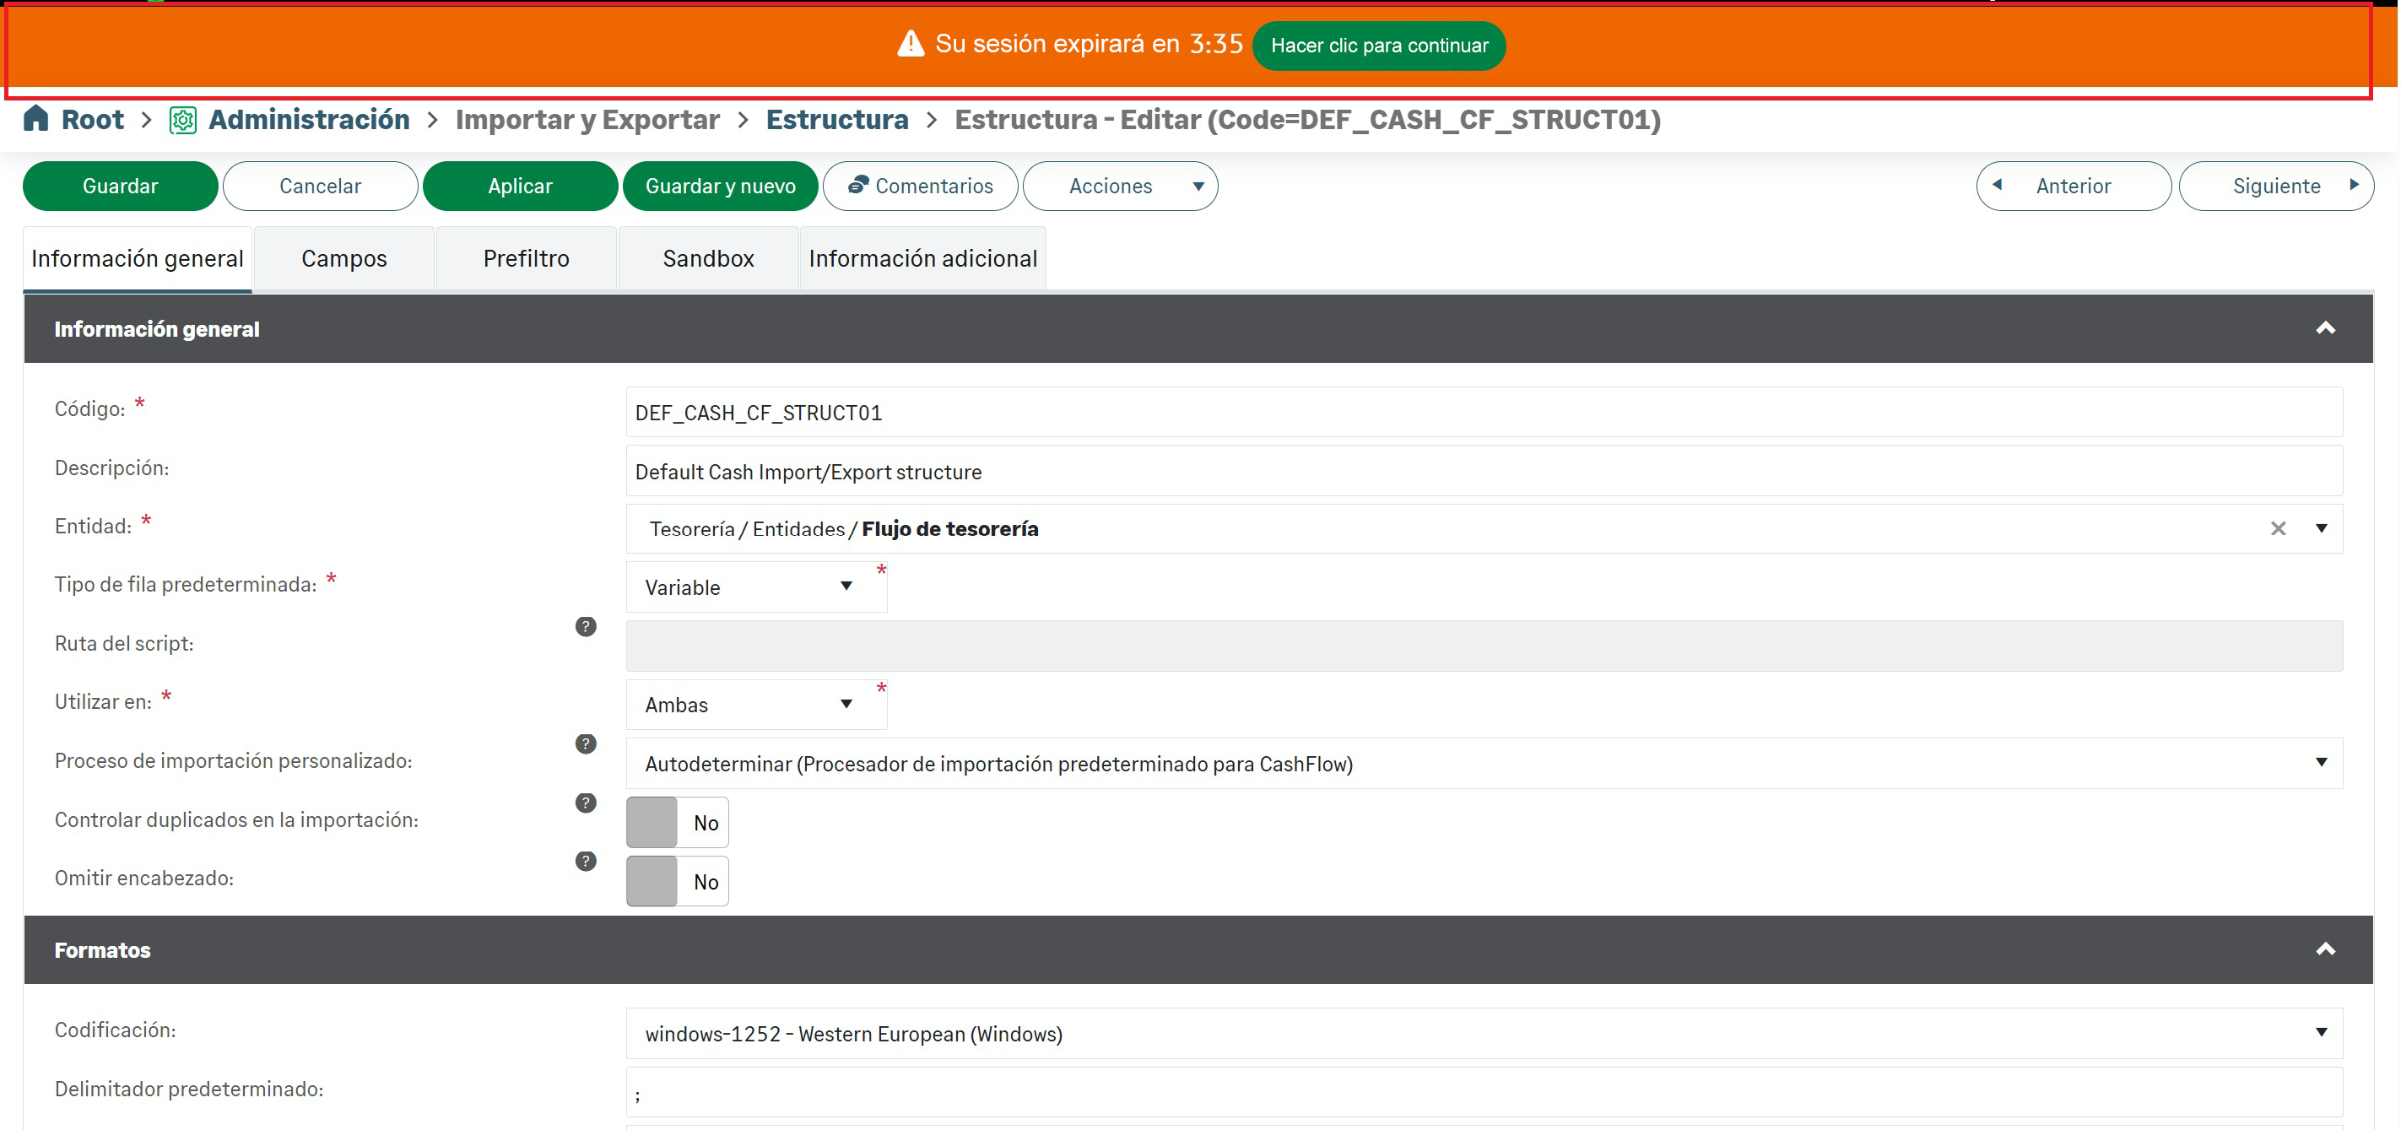This screenshot has width=2401, height=1130.
Task: Toggle Controlar duplicados en la importación switch
Action: pyautogui.click(x=677, y=822)
